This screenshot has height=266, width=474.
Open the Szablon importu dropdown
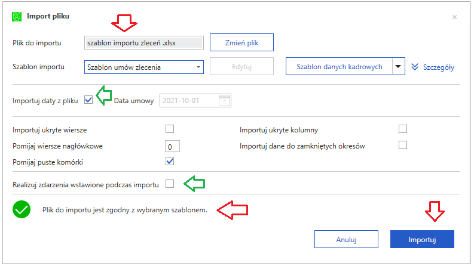tap(144, 67)
